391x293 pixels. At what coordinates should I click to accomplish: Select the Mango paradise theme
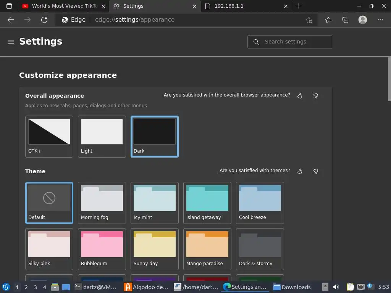[207, 249]
